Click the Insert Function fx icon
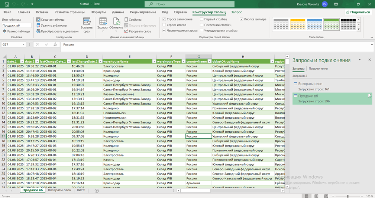375x198 pixels. (x=55, y=44)
